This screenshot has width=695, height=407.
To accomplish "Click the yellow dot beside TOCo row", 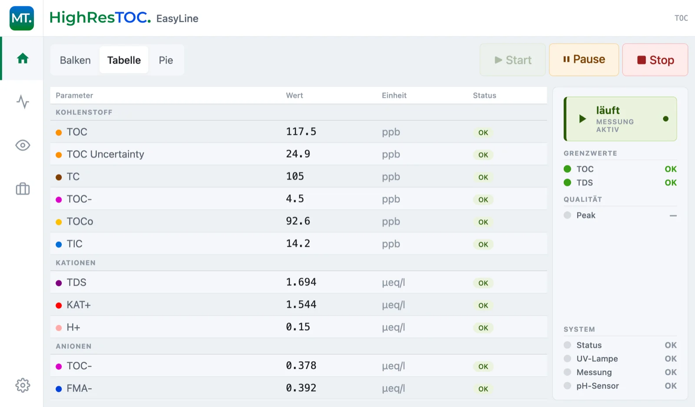I will 59,222.
